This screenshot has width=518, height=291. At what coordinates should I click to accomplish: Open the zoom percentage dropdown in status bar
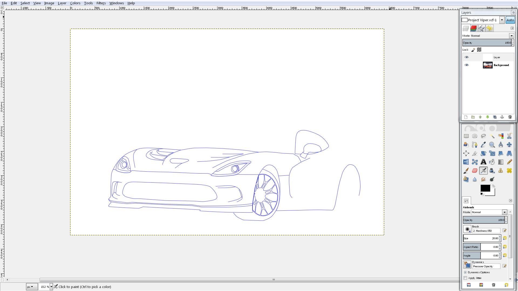[51, 287]
